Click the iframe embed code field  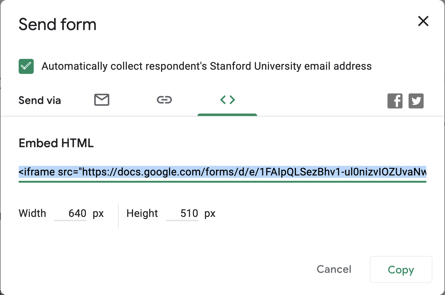(222, 172)
